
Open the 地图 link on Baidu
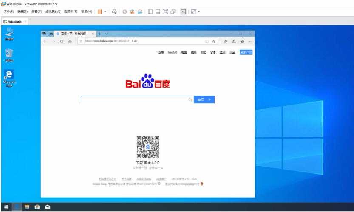(184, 52)
